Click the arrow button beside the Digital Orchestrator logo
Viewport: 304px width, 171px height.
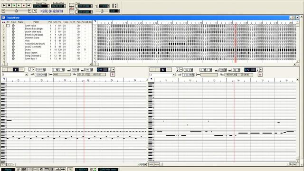pyautogui.click(x=35, y=11)
